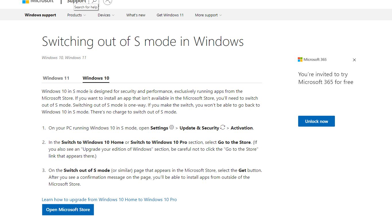
Task: Click the Microsoft logo in header
Action: [38, 1]
